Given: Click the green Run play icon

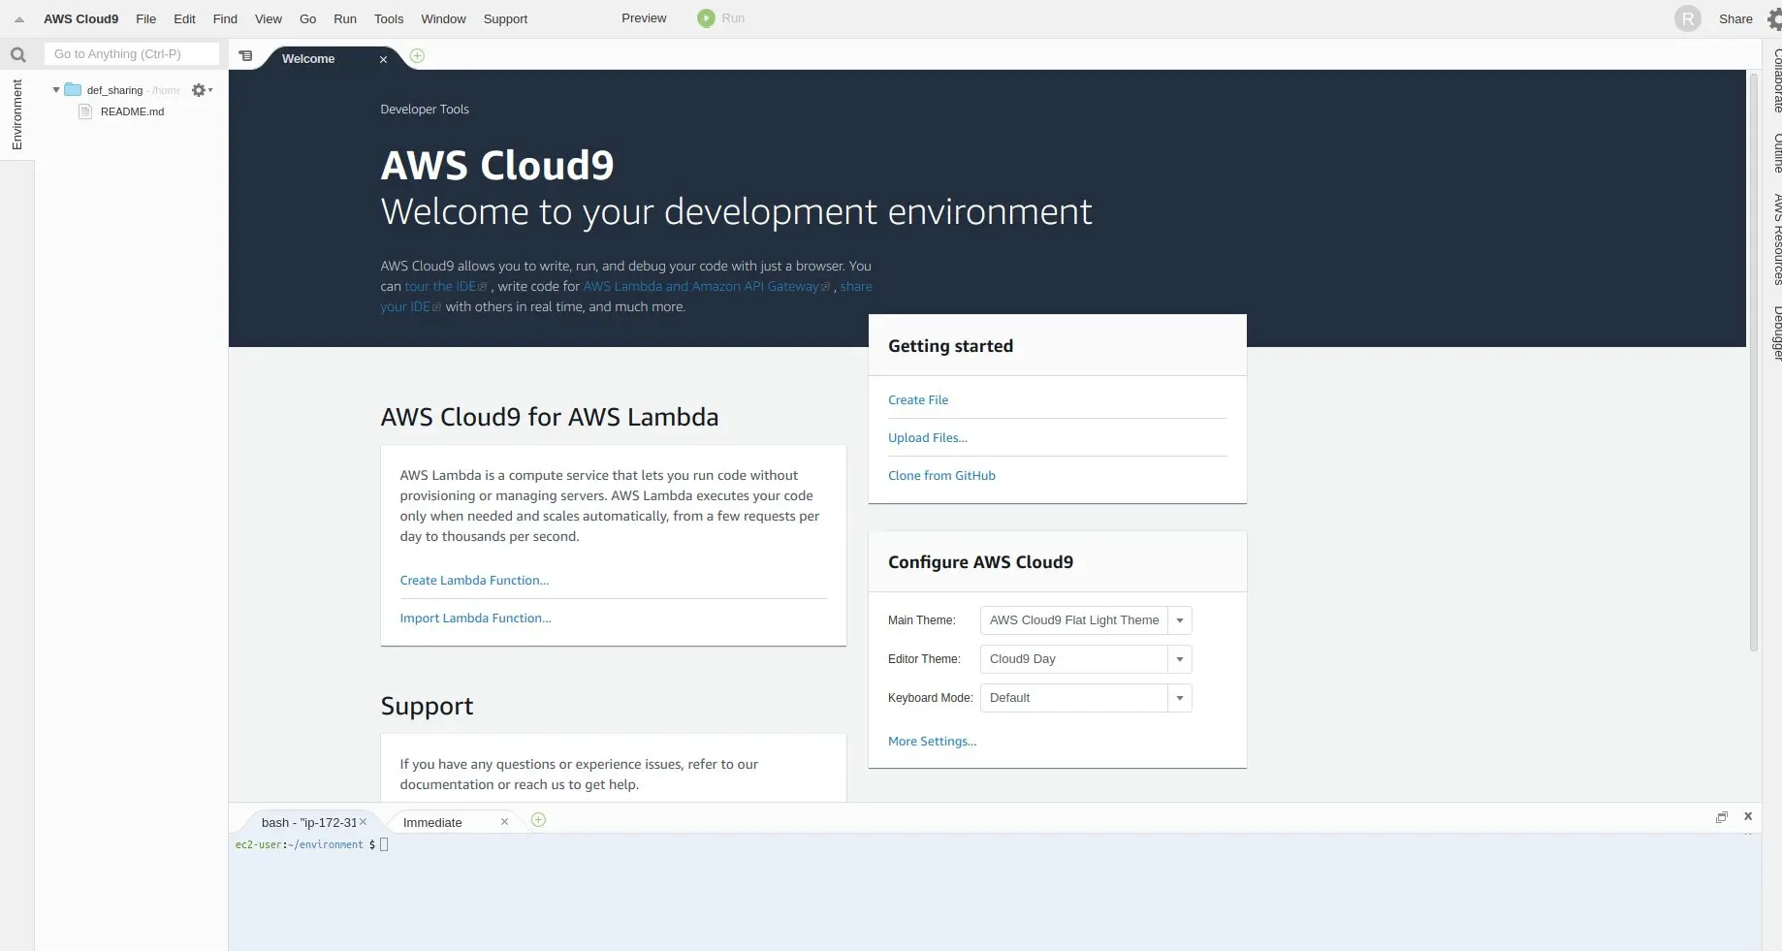Looking at the screenshot, I should pyautogui.click(x=706, y=18).
